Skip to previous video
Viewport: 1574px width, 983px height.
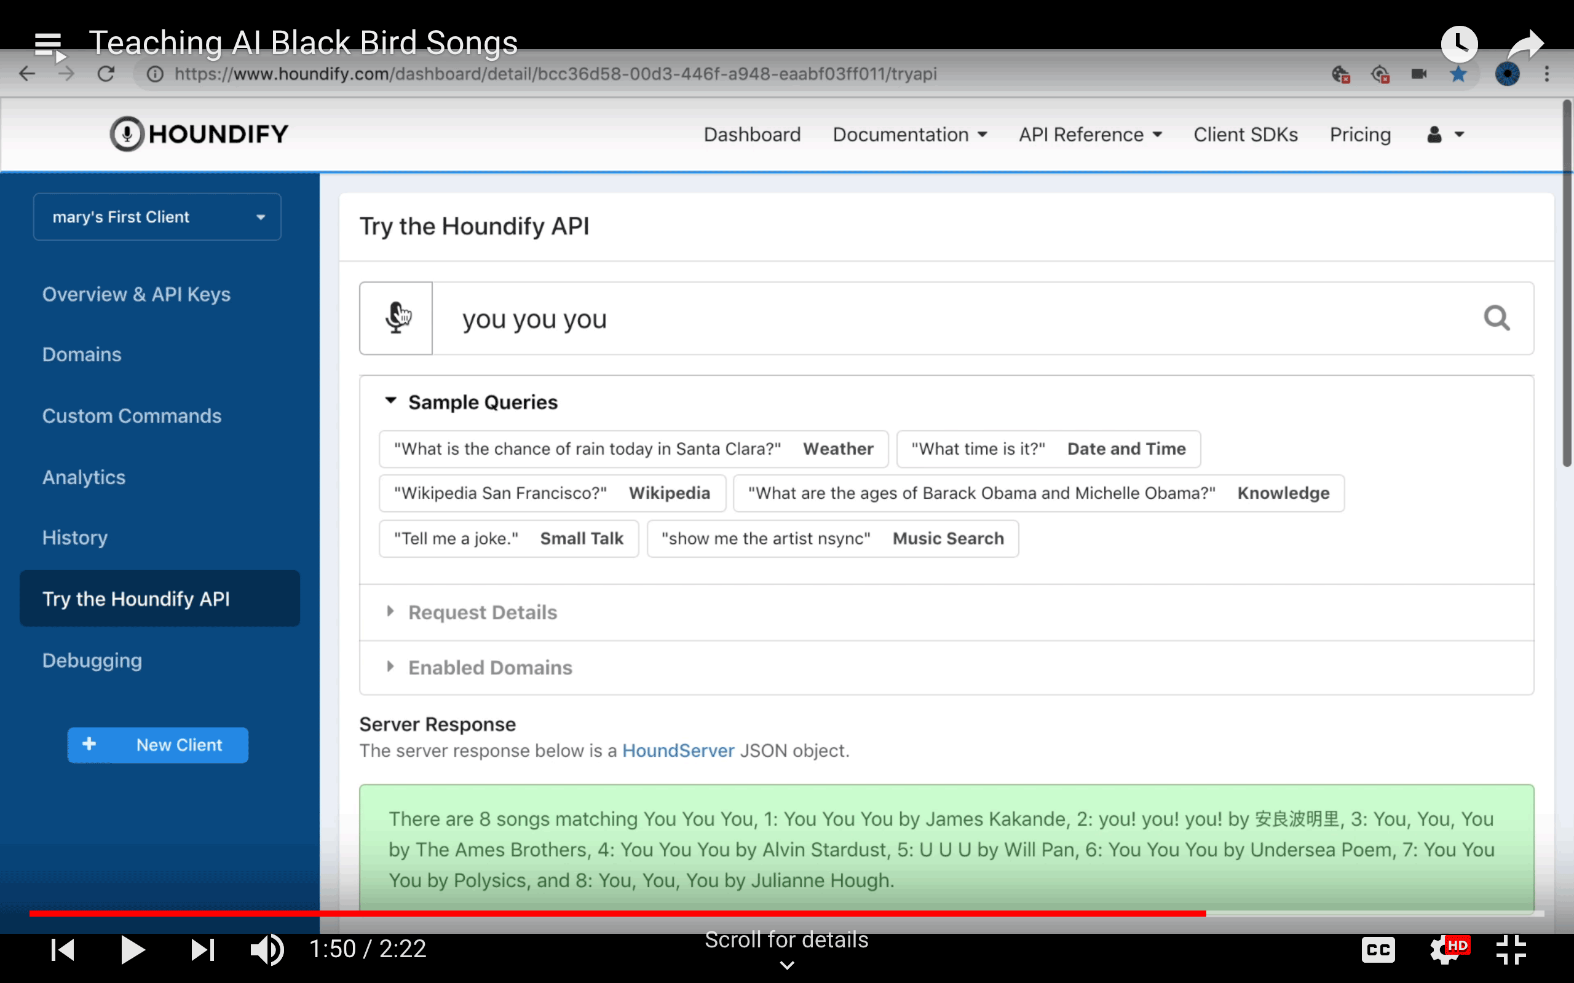(63, 949)
